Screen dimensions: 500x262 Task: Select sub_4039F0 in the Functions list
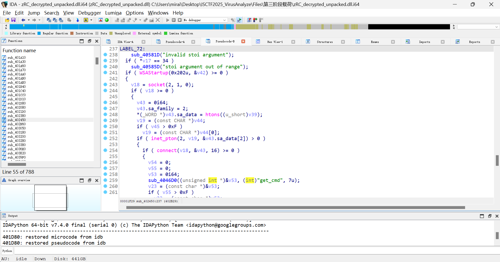point(17,158)
